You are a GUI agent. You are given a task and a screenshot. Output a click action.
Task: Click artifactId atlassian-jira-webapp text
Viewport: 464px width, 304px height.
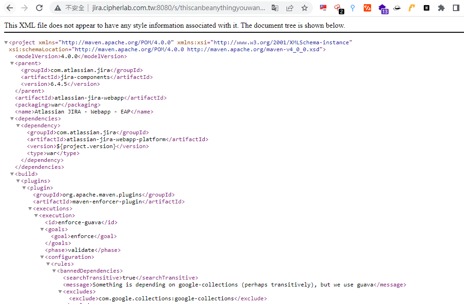(89, 98)
